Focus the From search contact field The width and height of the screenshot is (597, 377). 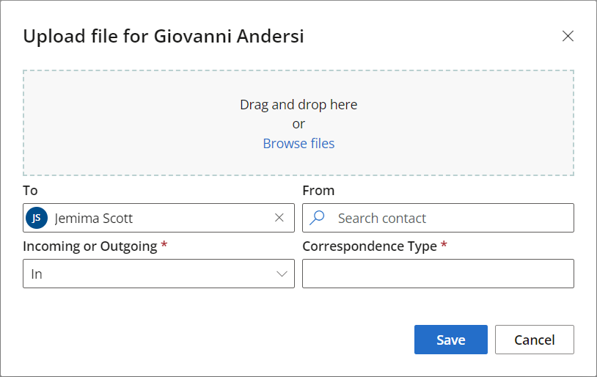pos(439,218)
